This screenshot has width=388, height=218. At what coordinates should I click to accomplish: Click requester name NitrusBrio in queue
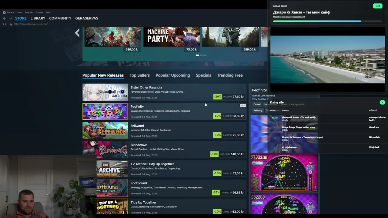point(375,137)
